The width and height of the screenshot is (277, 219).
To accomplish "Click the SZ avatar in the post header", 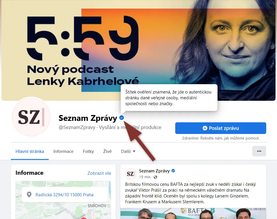I will coord(131,174).
